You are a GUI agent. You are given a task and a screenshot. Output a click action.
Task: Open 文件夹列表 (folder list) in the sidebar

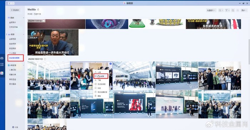point(14,27)
